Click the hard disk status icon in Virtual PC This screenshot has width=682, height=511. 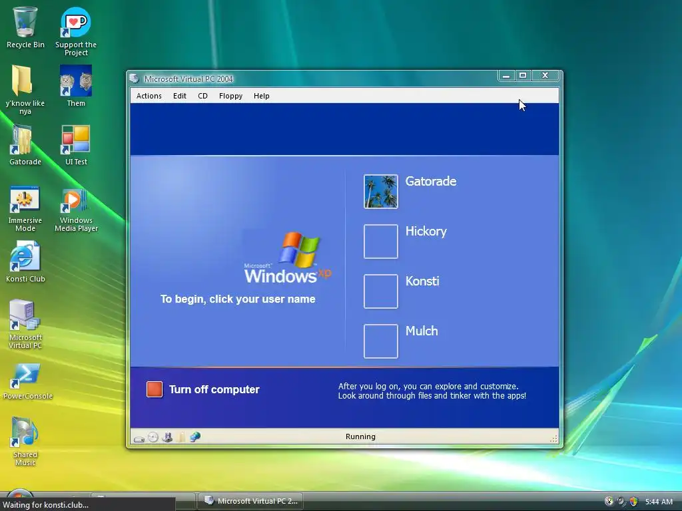(x=139, y=438)
